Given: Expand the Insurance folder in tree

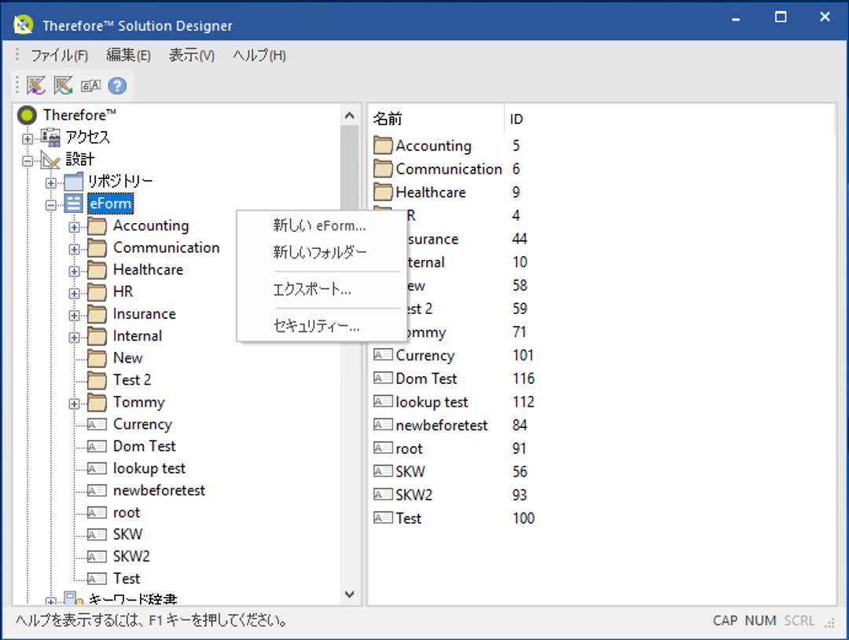Looking at the screenshot, I should 74,316.
